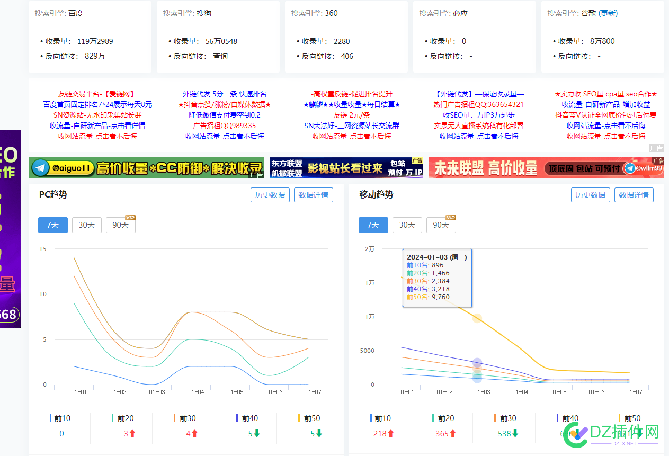Select 30天 tab in PC趋势 panel
This screenshot has height=456, width=669.
point(87,225)
